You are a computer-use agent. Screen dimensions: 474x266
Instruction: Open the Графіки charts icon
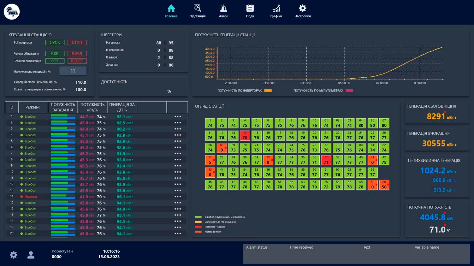pos(276,8)
